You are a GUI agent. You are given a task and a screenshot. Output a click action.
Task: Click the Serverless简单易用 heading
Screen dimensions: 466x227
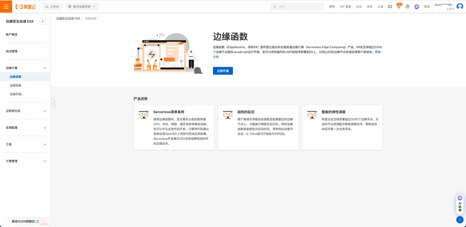tap(169, 112)
